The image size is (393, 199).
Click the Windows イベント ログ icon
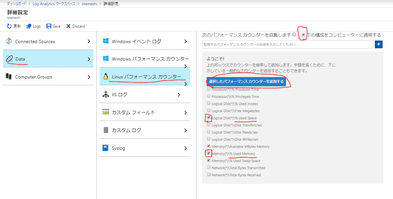click(x=105, y=41)
